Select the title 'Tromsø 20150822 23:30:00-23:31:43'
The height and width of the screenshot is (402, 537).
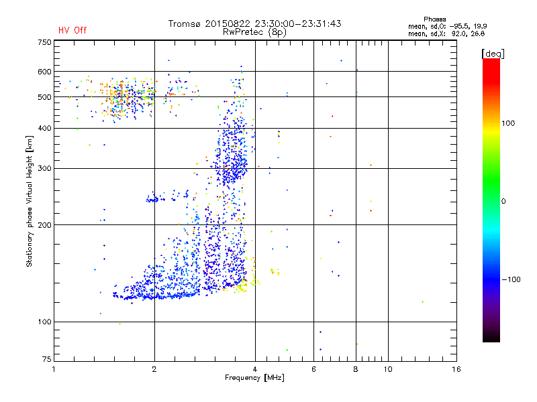pos(254,23)
